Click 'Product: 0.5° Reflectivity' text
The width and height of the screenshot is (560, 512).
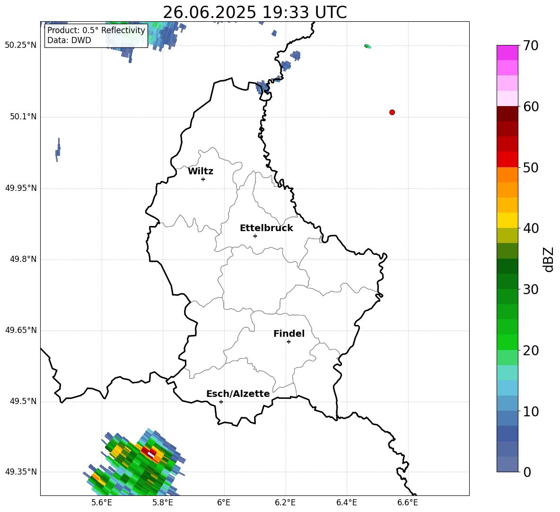96,30
